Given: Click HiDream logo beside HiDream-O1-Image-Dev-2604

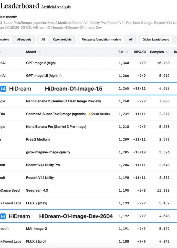Looking at the screenshot, I should [x=3, y=216].
